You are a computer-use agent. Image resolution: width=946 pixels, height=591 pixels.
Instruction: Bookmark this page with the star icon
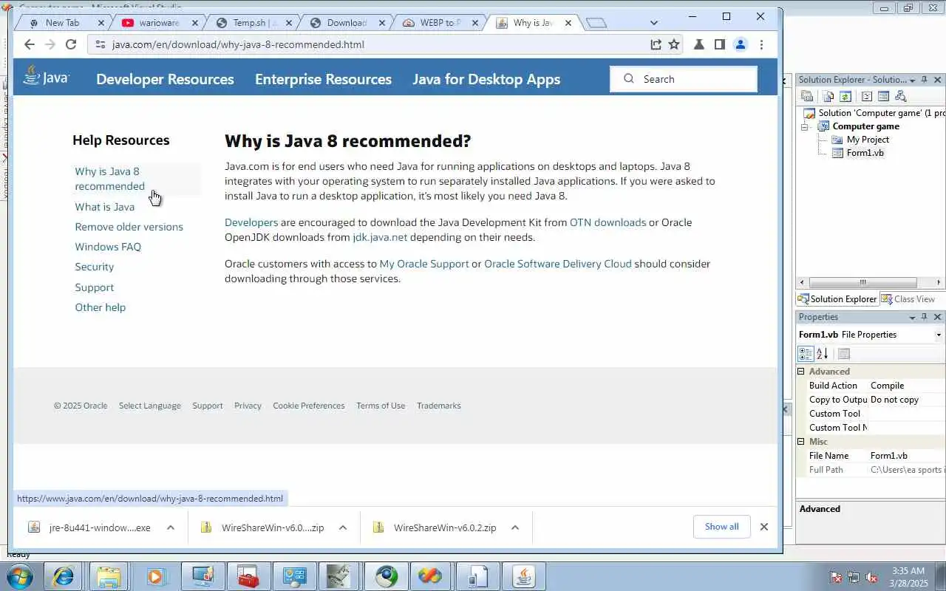click(674, 44)
